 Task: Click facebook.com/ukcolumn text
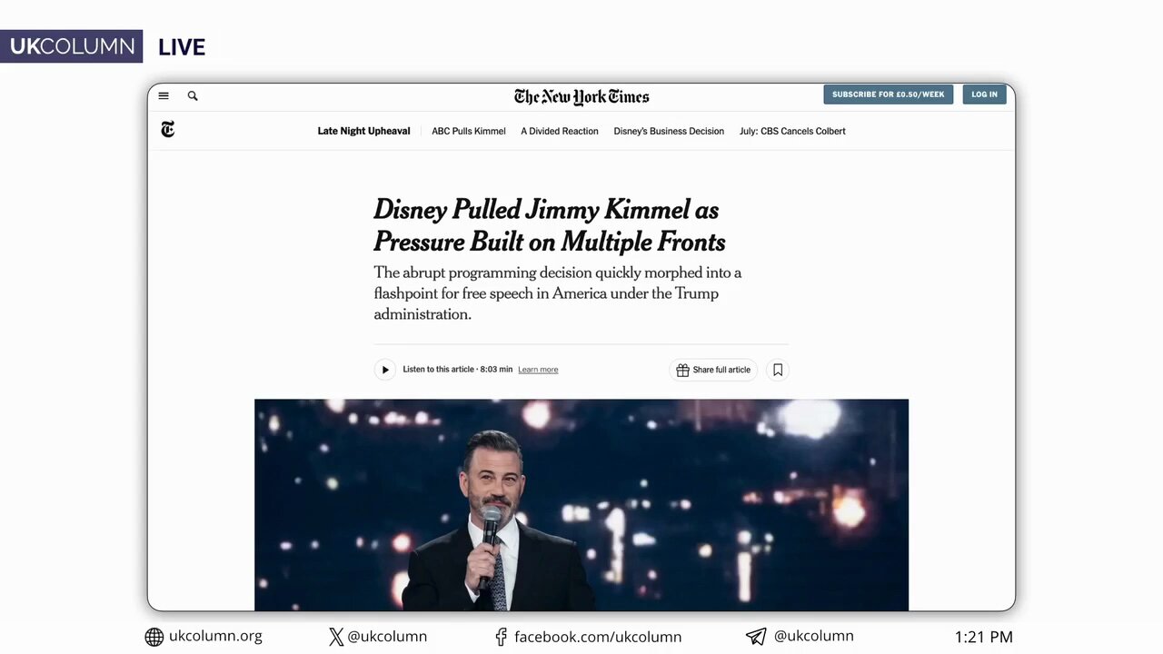pyautogui.click(x=598, y=637)
